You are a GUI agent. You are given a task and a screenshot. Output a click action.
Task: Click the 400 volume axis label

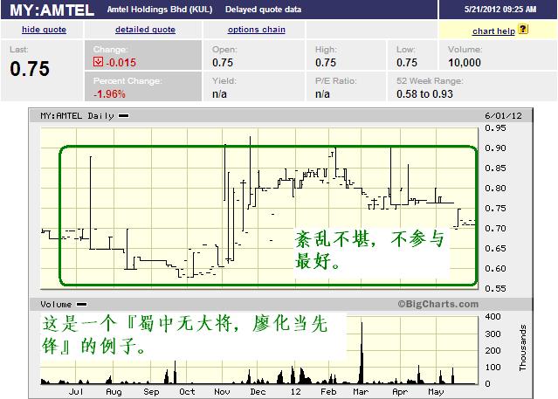click(x=493, y=316)
